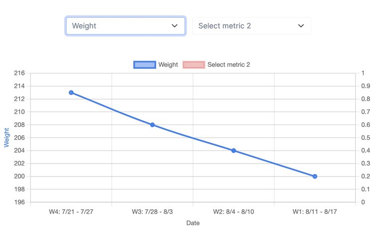Click the 213 data point for W4
Screen dimensions: 373x237
tap(71, 93)
